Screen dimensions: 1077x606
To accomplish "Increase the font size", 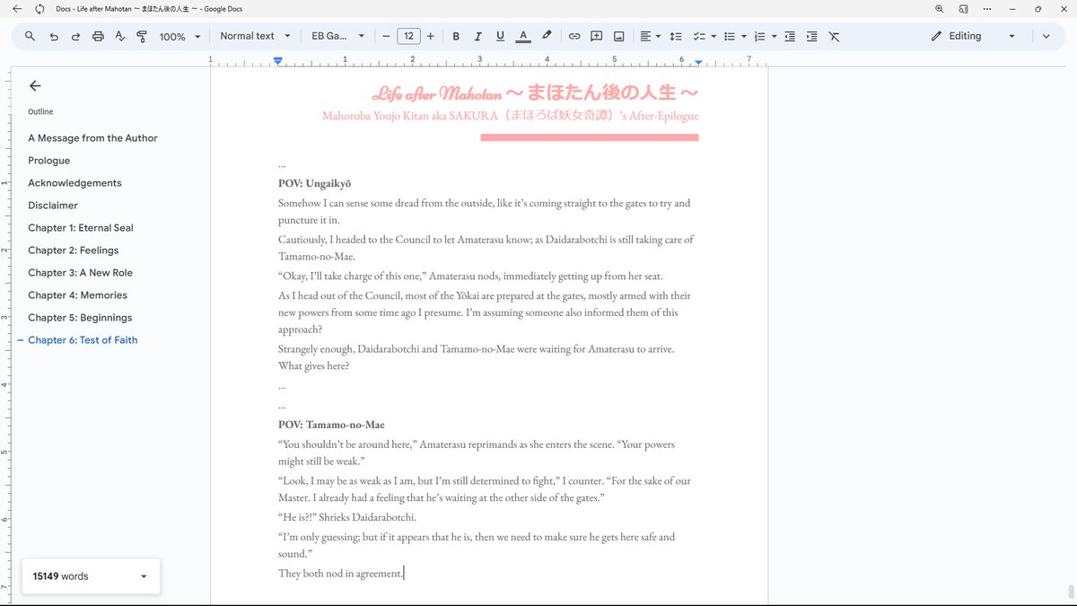I will coord(431,36).
